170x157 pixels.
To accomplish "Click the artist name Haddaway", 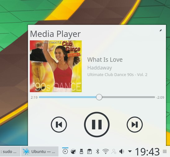I will tap(100, 68).
